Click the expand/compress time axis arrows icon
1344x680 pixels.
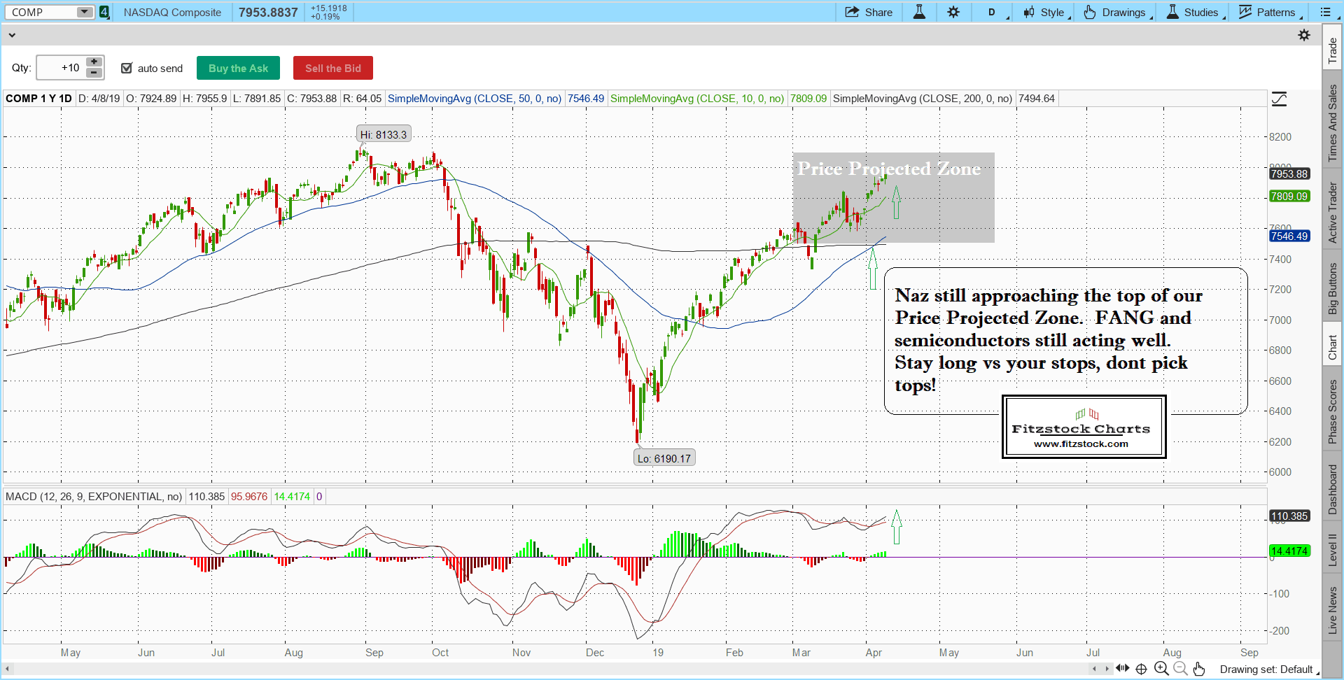tap(1123, 668)
